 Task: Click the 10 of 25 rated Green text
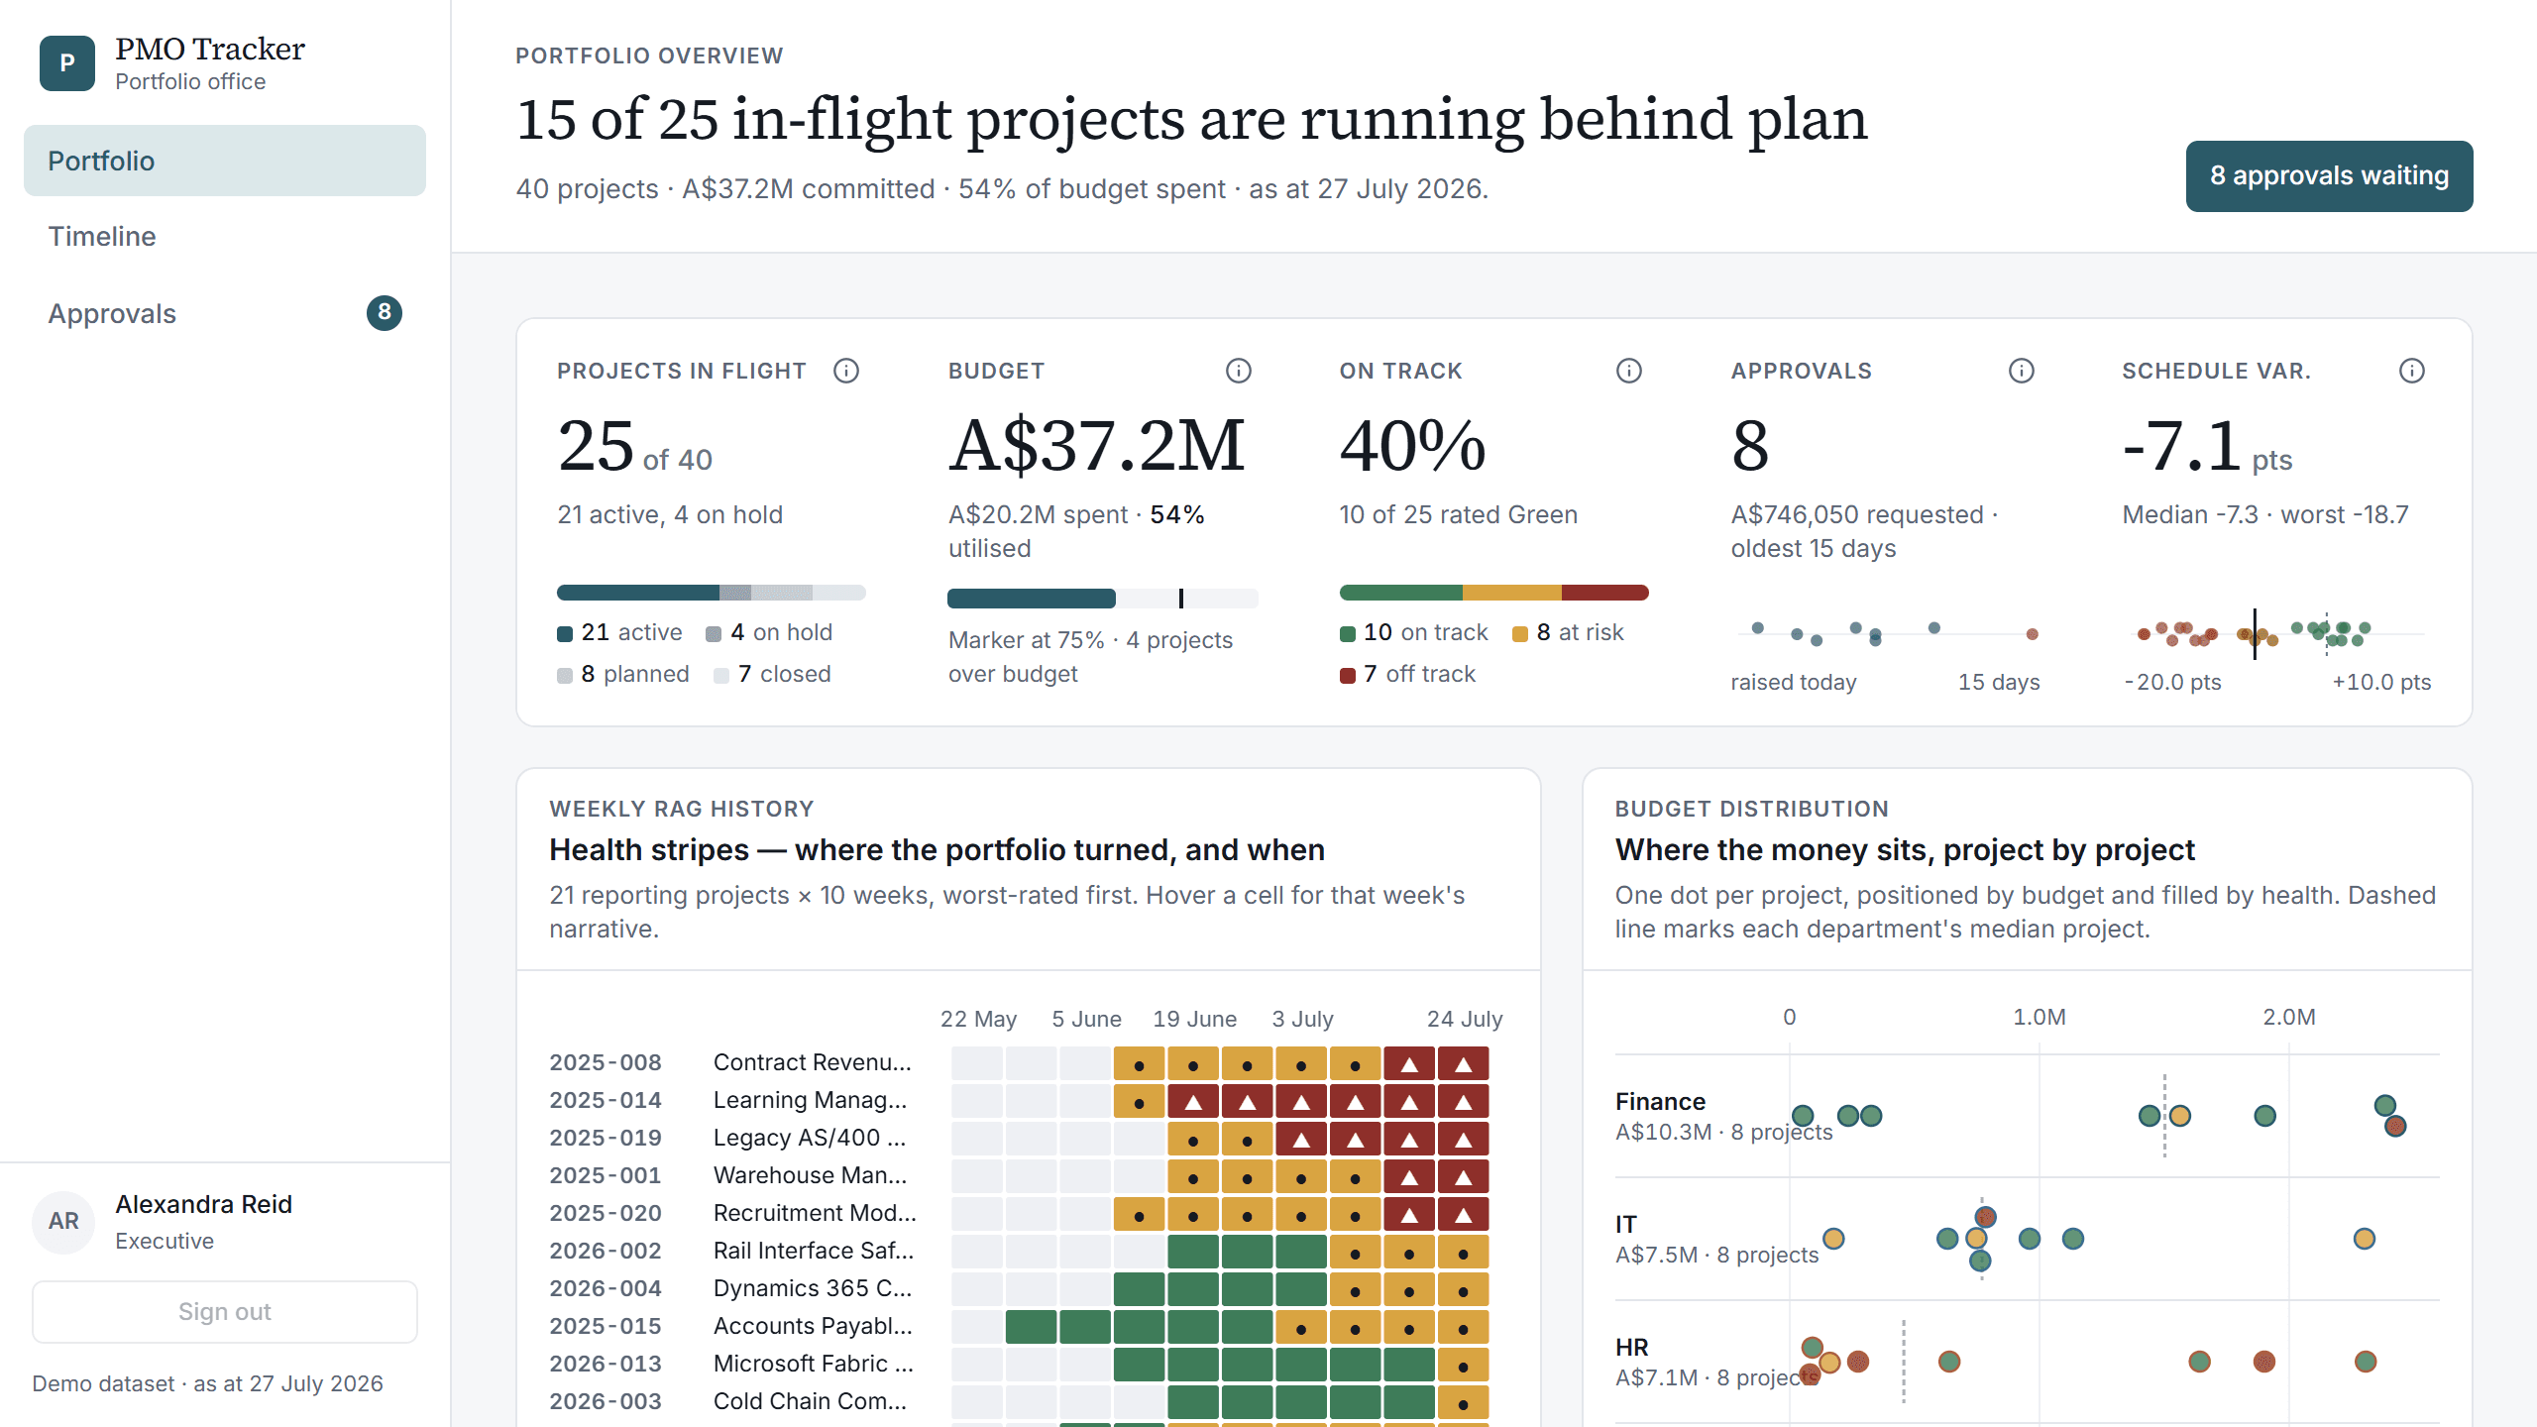coord(1459,514)
